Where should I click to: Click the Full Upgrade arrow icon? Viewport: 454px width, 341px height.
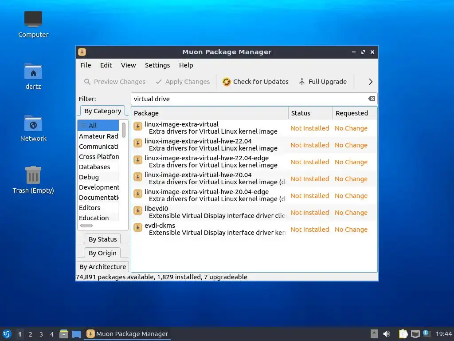click(301, 82)
